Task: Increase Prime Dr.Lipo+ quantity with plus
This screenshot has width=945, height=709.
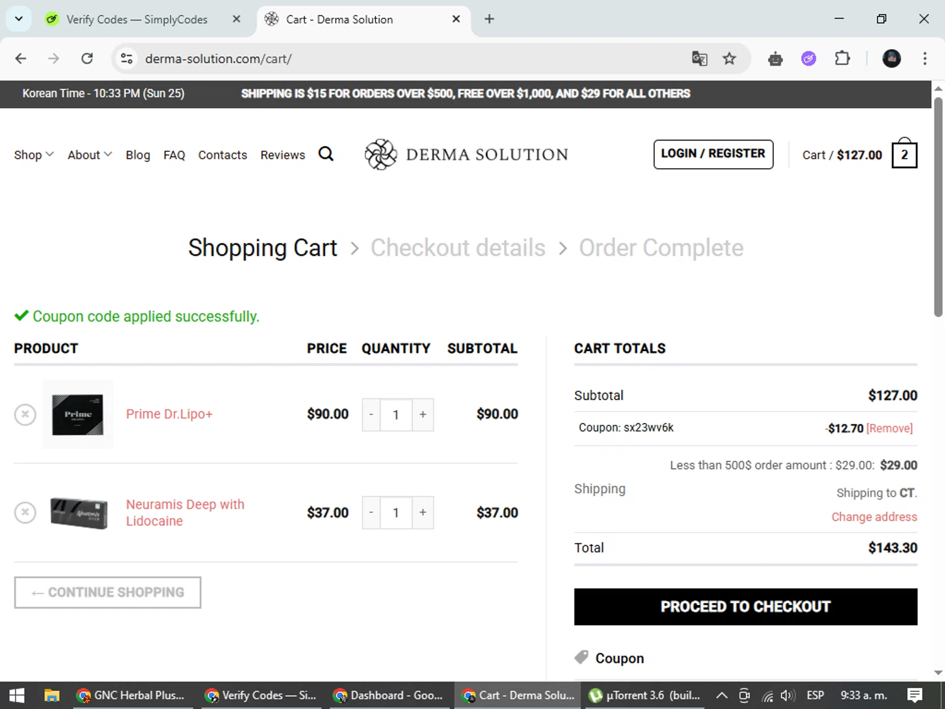Action: click(x=423, y=414)
